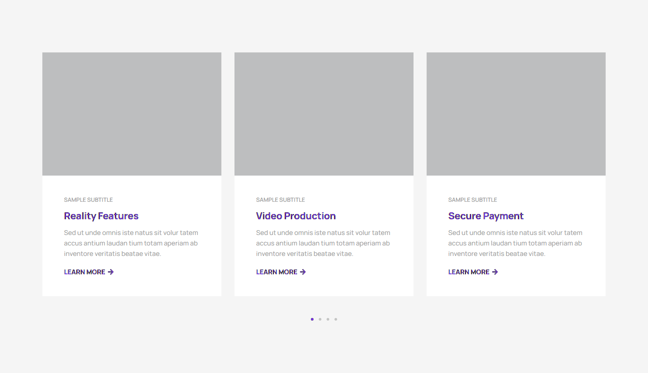Image resolution: width=648 pixels, height=373 pixels.
Task: Click SAMPLE SUBTITLE above Video Production
Action: coord(280,200)
